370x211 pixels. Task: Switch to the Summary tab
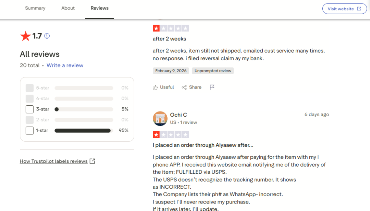pyautogui.click(x=35, y=8)
